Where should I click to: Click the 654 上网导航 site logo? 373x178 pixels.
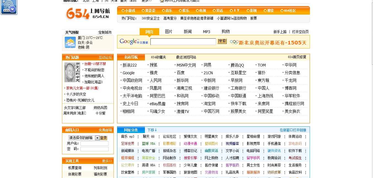(x=88, y=14)
